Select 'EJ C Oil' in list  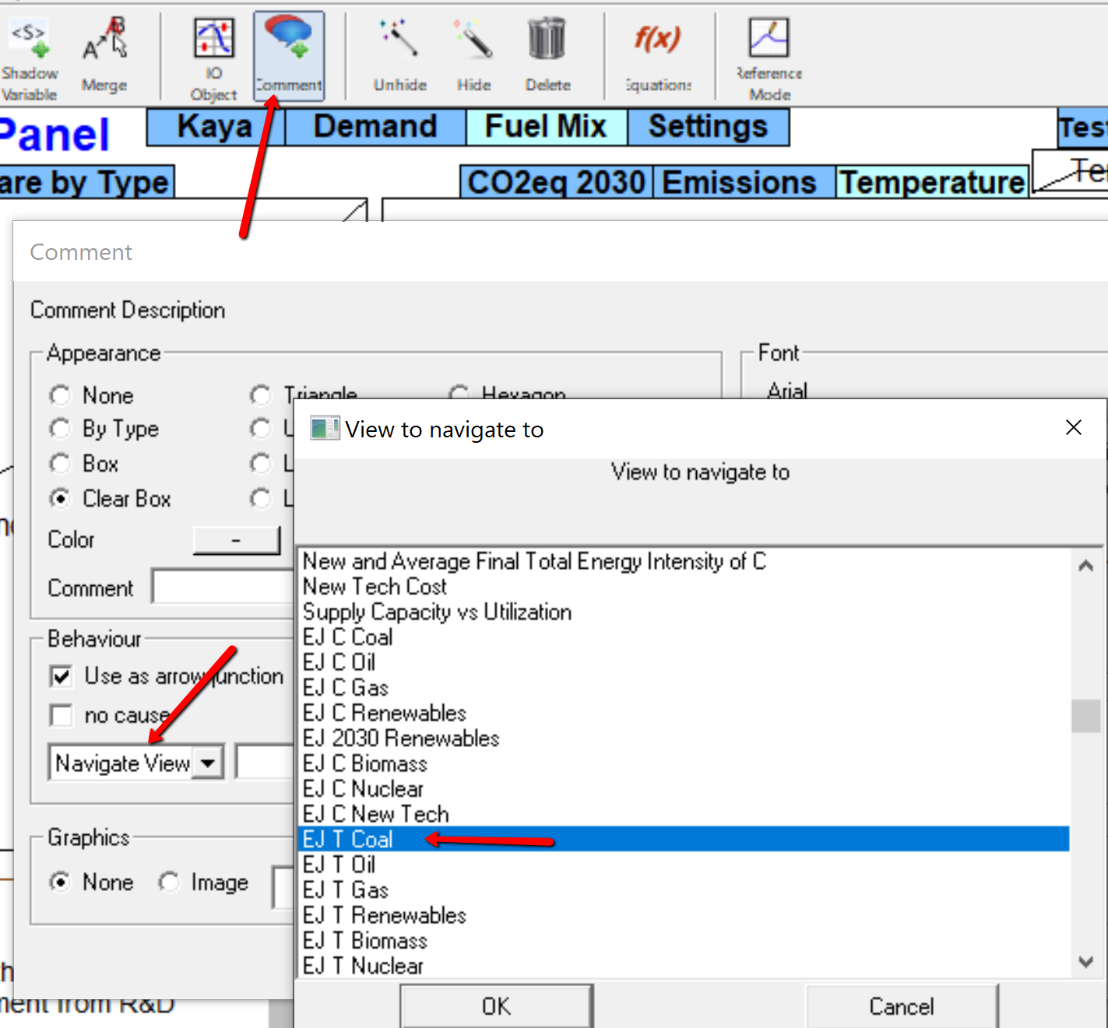click(x=684, y=662)
